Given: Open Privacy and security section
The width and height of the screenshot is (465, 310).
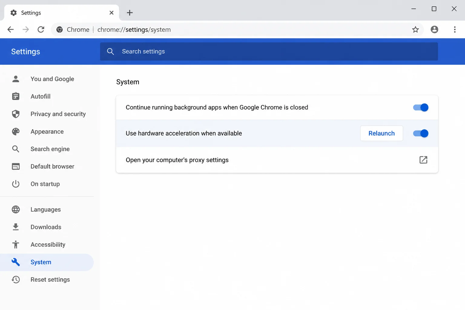Looking at the screenshot, I should [47, 114].
